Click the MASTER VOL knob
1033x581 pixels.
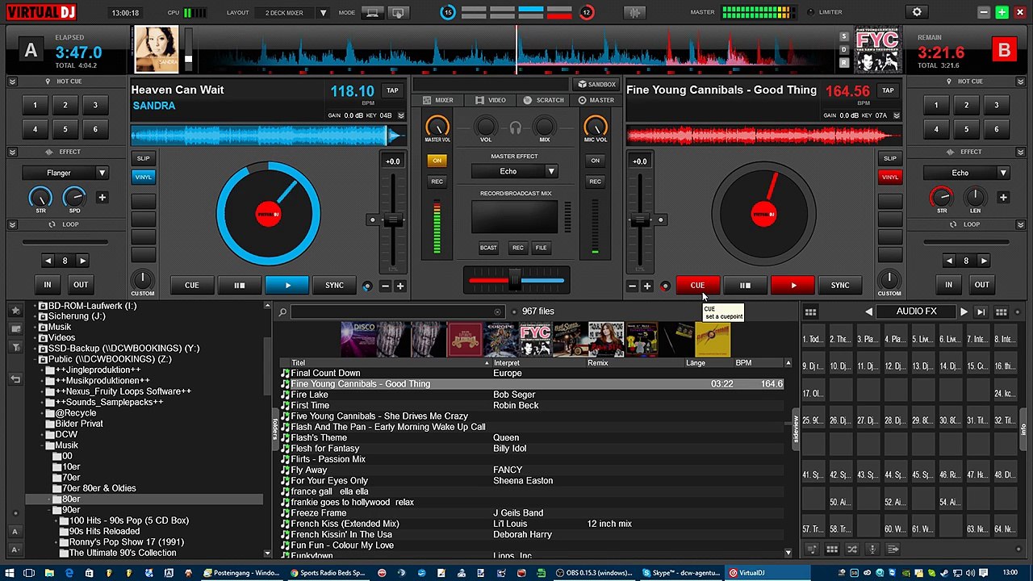[437, 126]
